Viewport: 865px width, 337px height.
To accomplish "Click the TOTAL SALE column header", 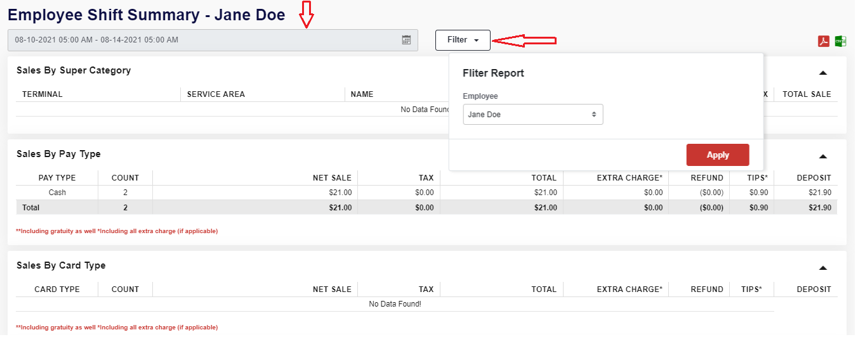I will coord(806,94).
